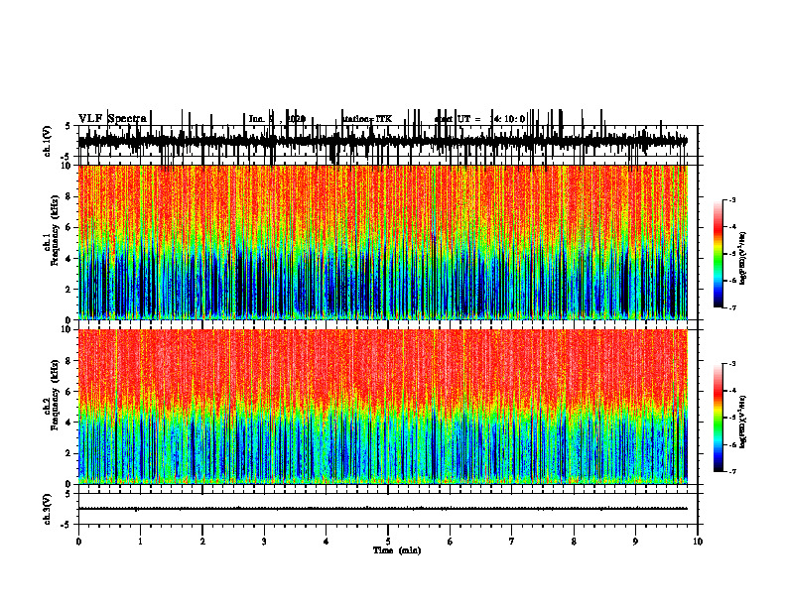Click the ch.1 voltage waveform trace panel
The height and width of the screenshot is (607, 786).
387,141
